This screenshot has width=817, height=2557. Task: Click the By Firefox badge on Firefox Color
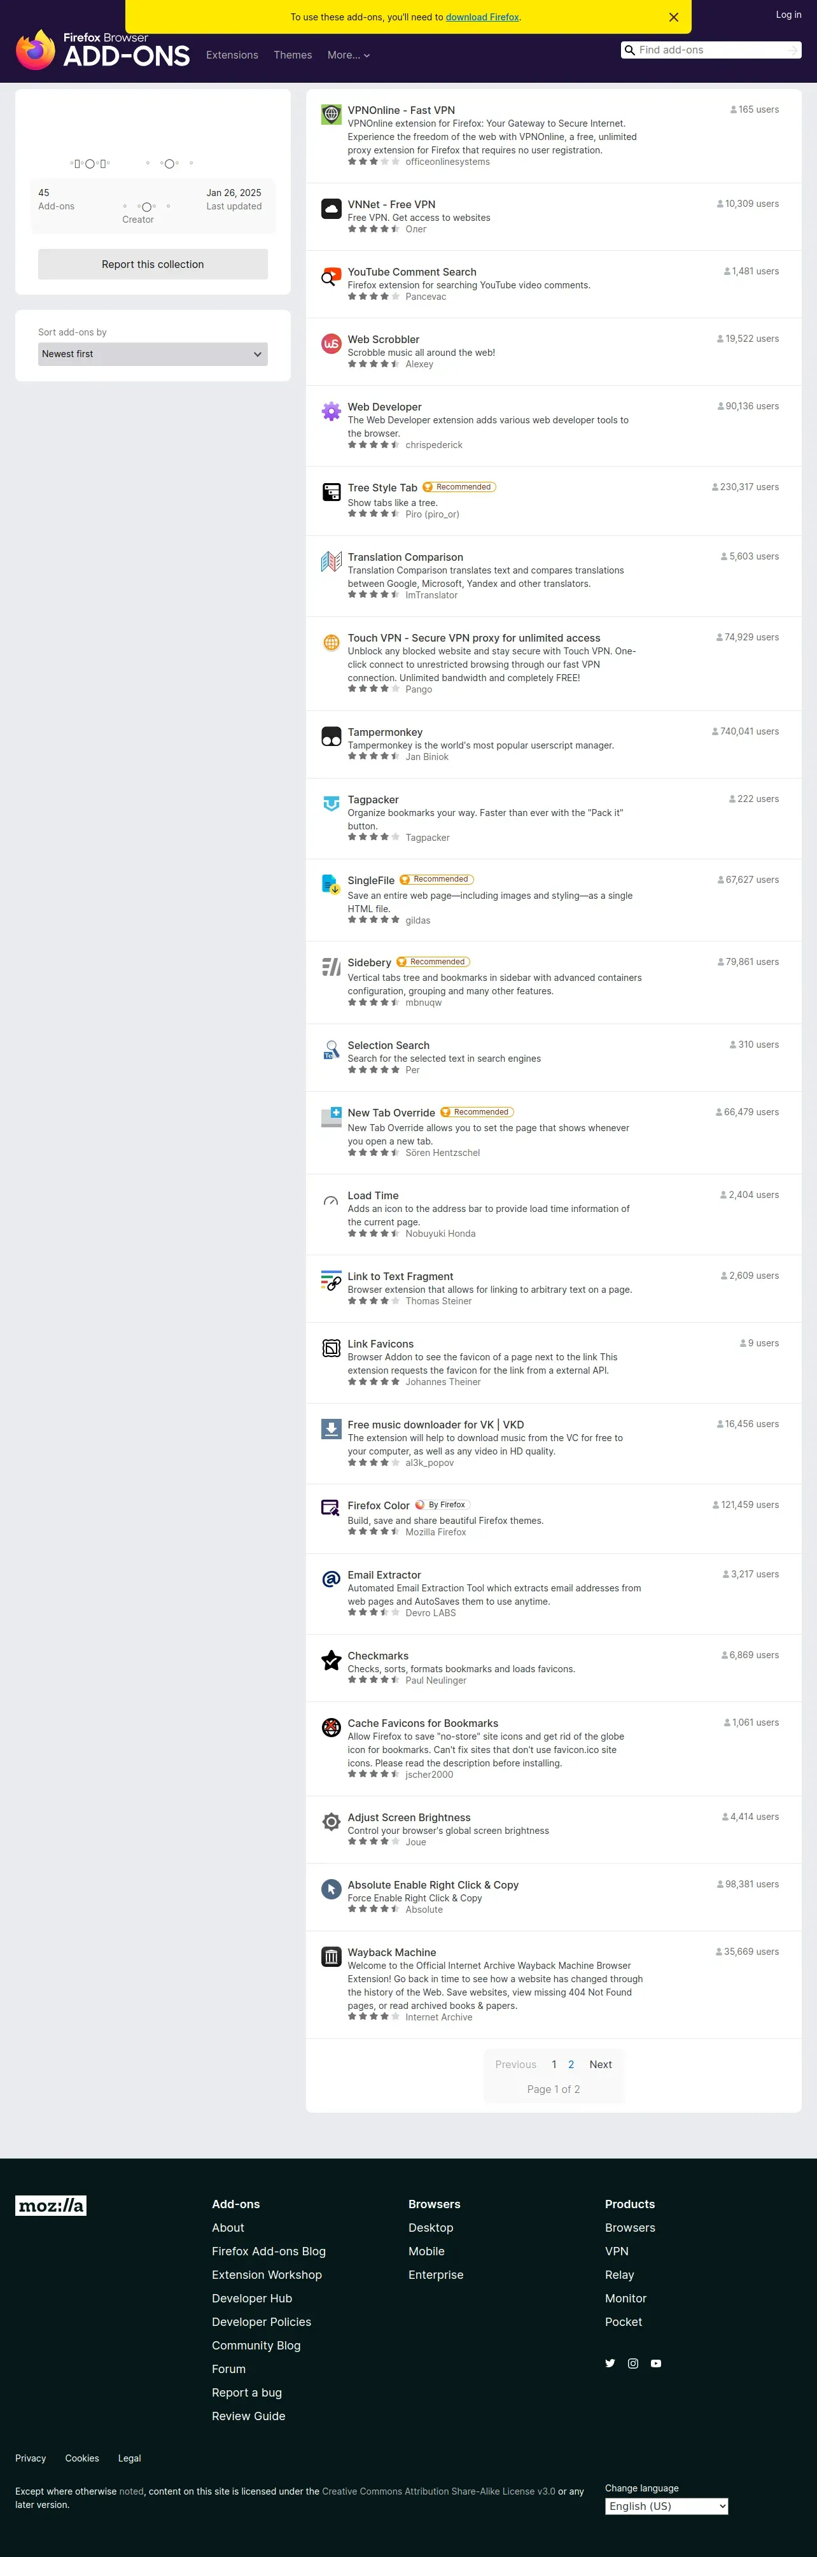[442, 1505]
